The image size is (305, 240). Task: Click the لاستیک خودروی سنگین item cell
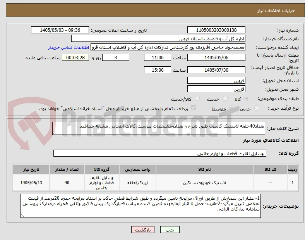pos(204,183)
